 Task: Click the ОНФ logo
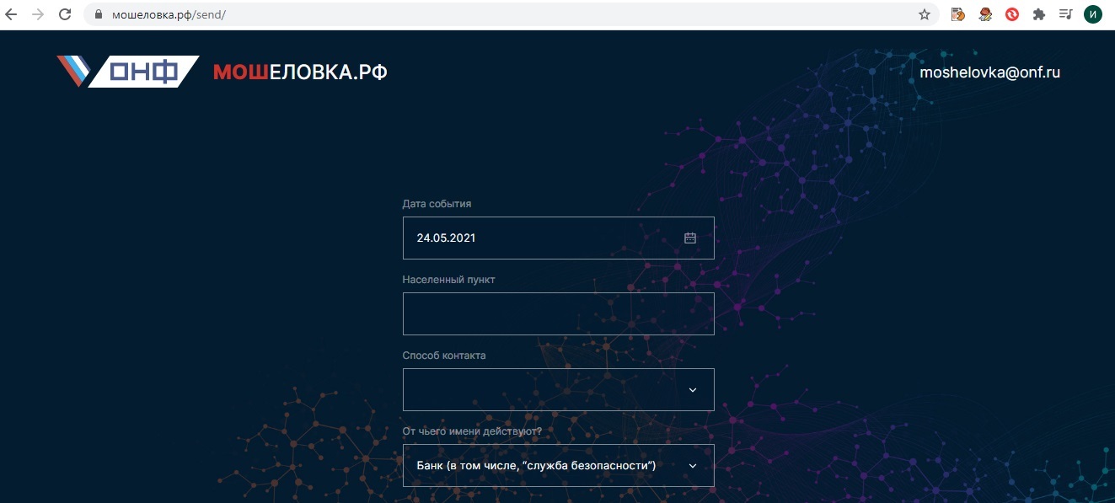pyautogui.click(x=128, y=72)
